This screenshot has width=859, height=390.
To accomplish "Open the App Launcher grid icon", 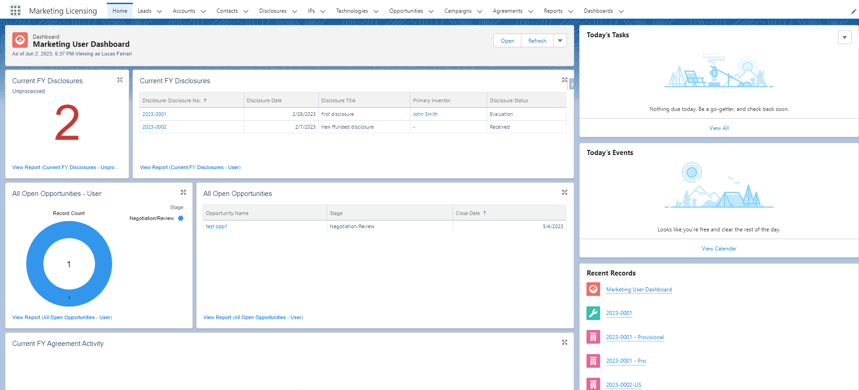I will pyautogui.click(x=15, y=10).
